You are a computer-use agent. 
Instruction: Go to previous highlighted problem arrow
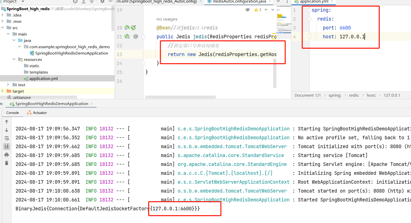point(266,10)
